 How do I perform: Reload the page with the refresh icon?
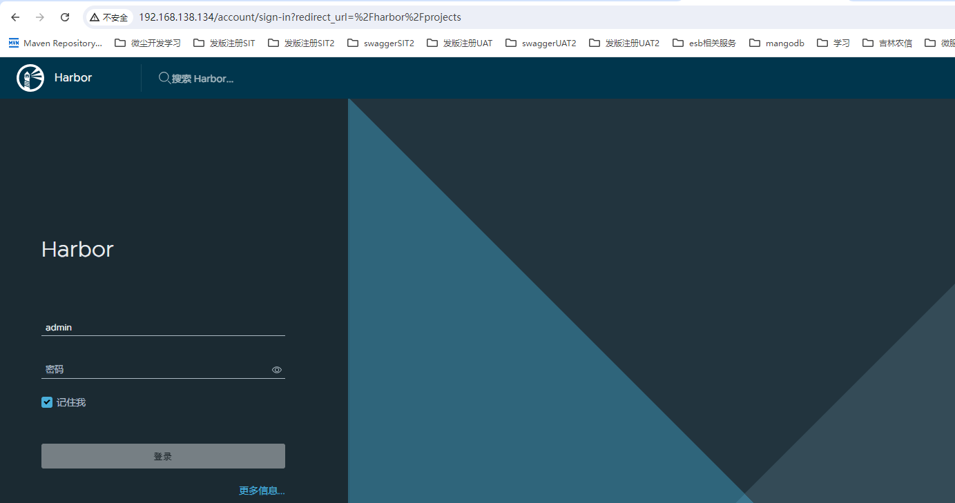pyautogui.click(x=65, y=17)
